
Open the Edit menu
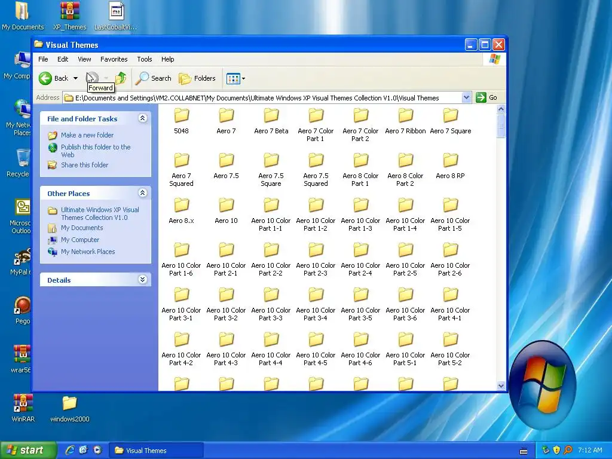pos(62,59)
